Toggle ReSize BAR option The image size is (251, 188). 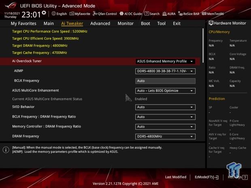(189, 14)
